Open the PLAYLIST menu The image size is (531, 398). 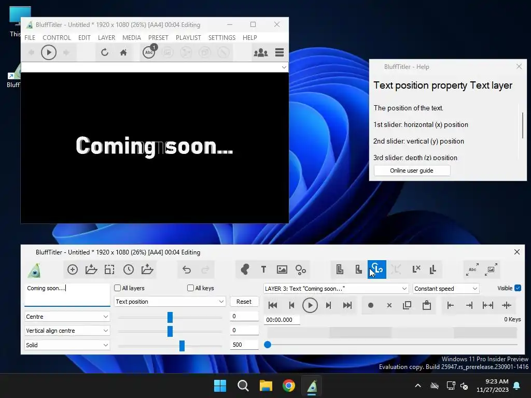click(188, 37)
